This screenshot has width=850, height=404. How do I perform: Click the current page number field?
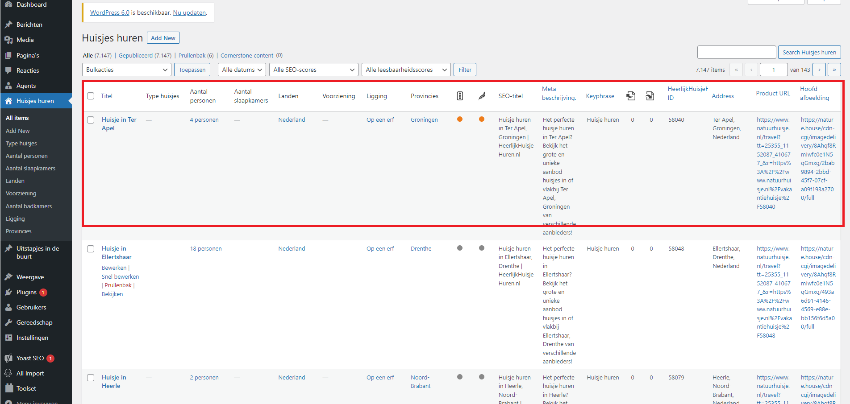[x=774, y=70]
